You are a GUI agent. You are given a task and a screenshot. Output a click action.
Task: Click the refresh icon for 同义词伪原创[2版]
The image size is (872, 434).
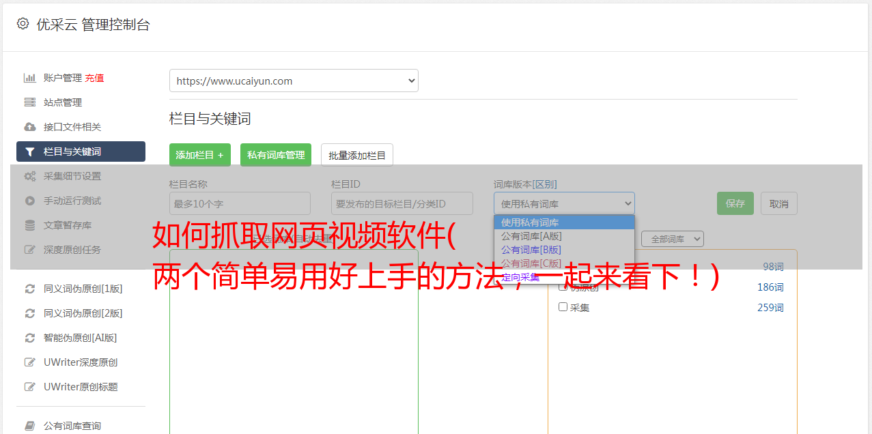coord(30,313)
